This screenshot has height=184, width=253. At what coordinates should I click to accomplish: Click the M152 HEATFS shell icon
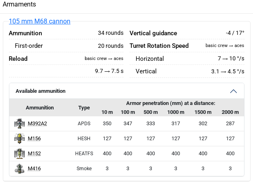[18, 154]
